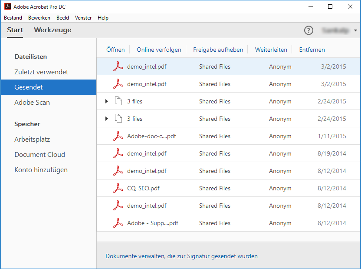
Task: Open the Beeld menu
Action: (x=62, y=18)
